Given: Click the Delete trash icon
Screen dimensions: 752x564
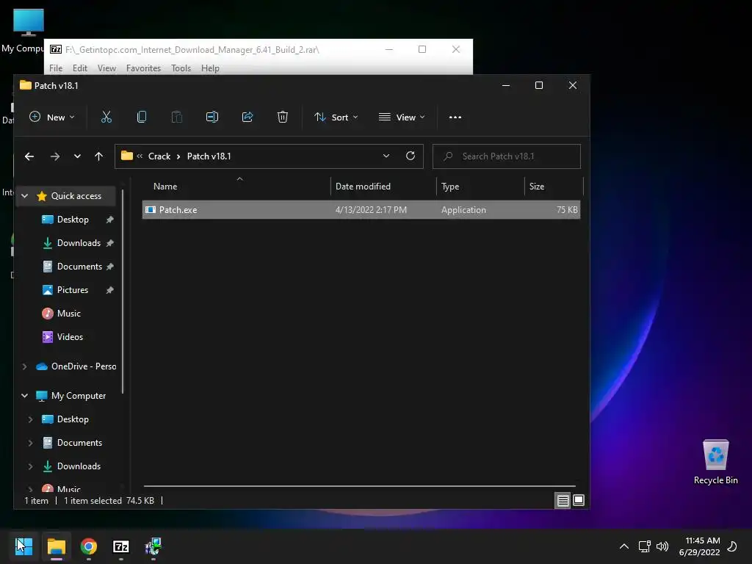Looking at the screenshot, I should click(x=283, y=117).
